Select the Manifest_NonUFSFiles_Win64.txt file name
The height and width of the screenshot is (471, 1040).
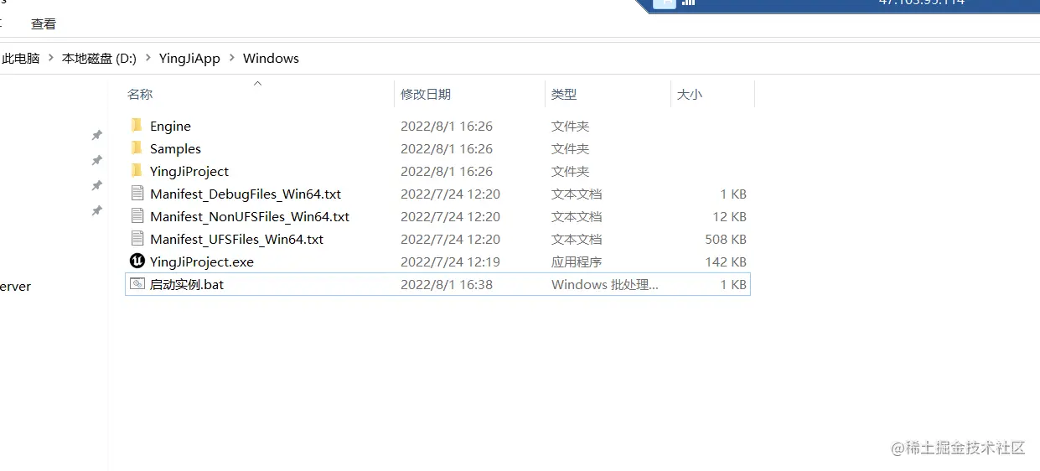(x=250, y=216)
